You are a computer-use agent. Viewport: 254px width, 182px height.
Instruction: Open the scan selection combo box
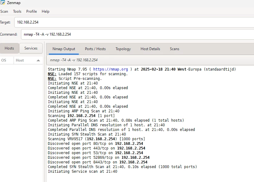[x=150, y=60]
